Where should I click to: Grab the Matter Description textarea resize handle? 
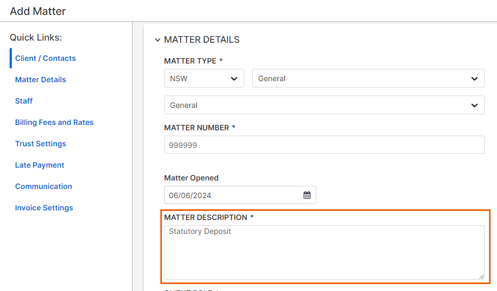(481, 276)
